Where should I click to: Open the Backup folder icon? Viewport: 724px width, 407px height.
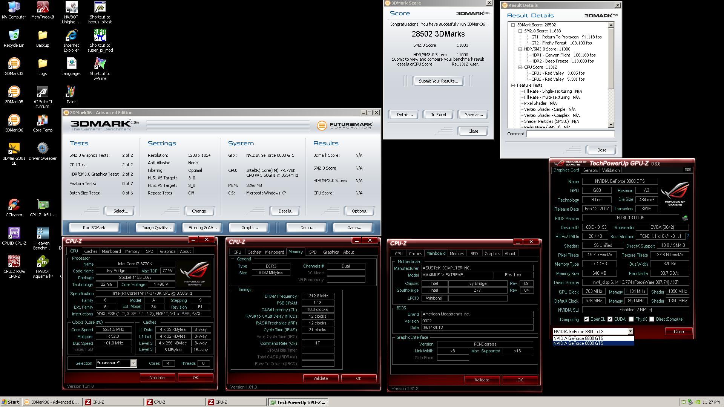pyautogui.click(x=43, y=38)
